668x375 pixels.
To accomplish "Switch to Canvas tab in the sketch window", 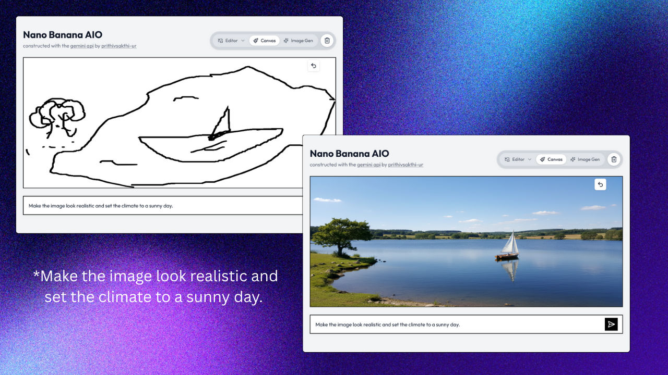I will pos(265,41).
